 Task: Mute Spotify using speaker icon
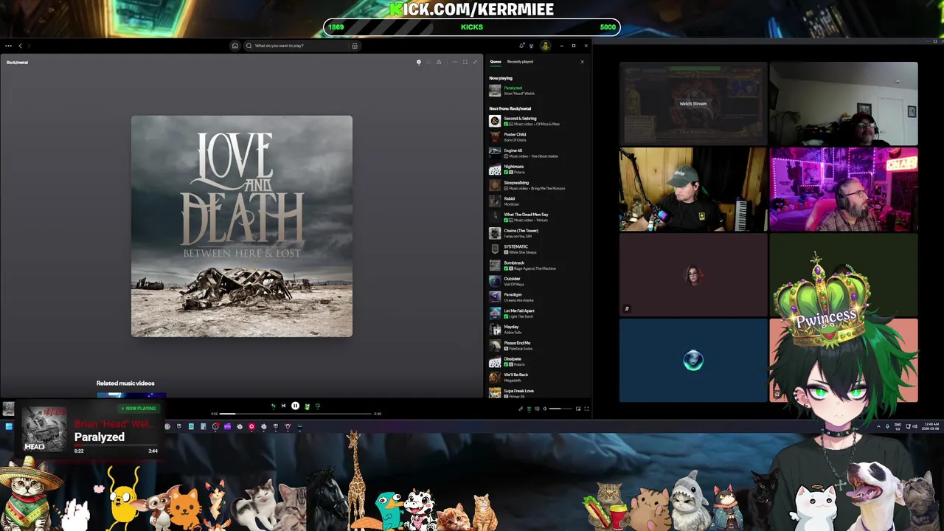[x=545, y=409]
